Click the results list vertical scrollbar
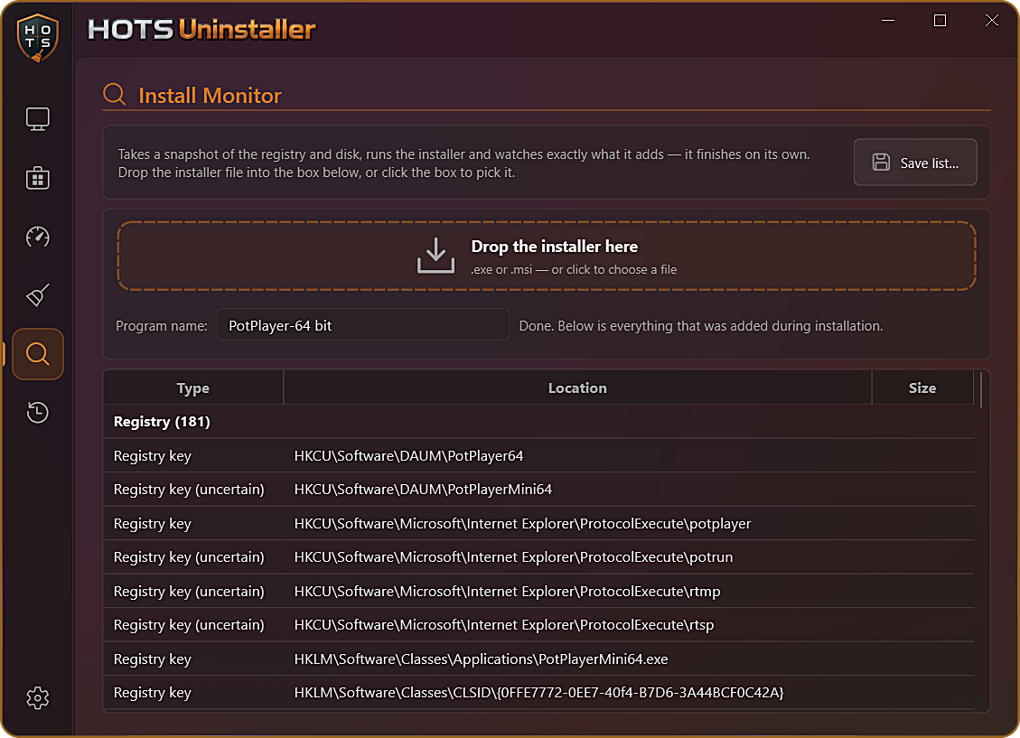 (x=981, y=388)
